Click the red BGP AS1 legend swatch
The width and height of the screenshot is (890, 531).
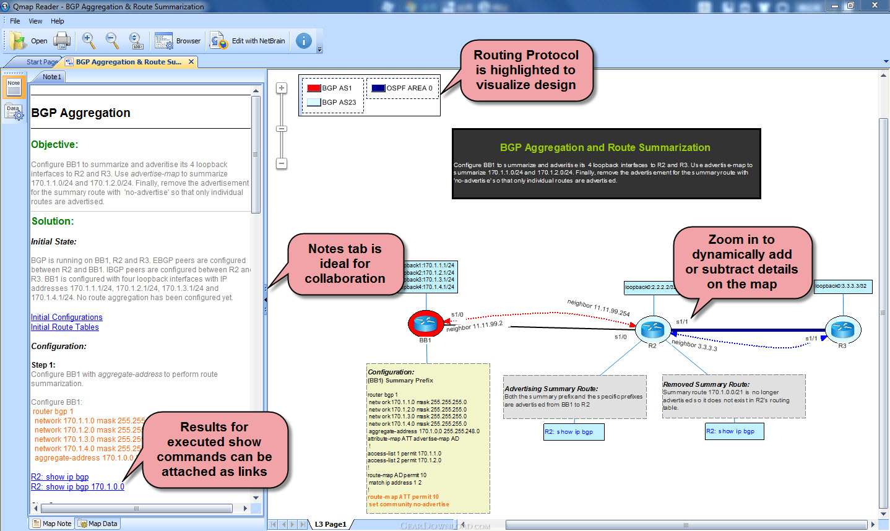(314, 88)
